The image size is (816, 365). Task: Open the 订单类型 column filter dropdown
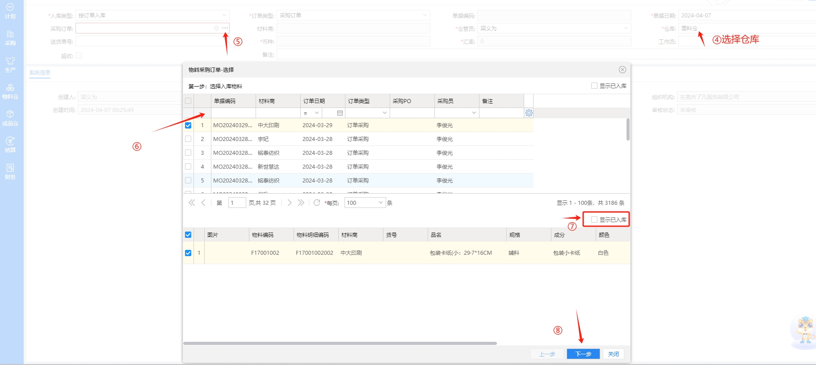click(384, 113)
